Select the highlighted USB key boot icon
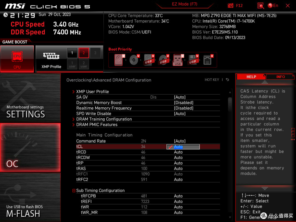 (x=178, y=60)
